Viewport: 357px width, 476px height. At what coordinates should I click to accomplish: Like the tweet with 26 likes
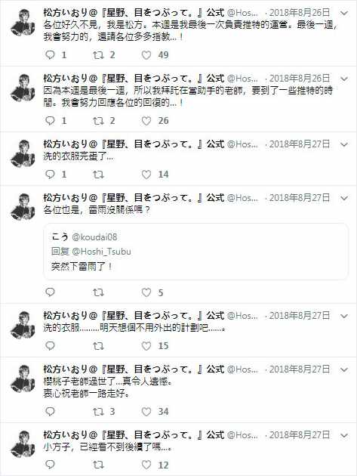(146, 121)
